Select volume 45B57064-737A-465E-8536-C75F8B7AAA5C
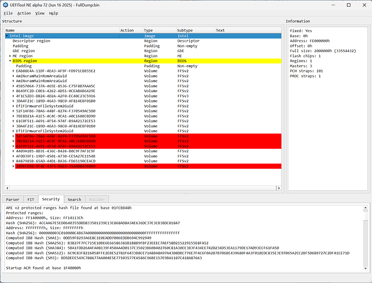This screenshot has width=372, height=283. coord(143,86)
